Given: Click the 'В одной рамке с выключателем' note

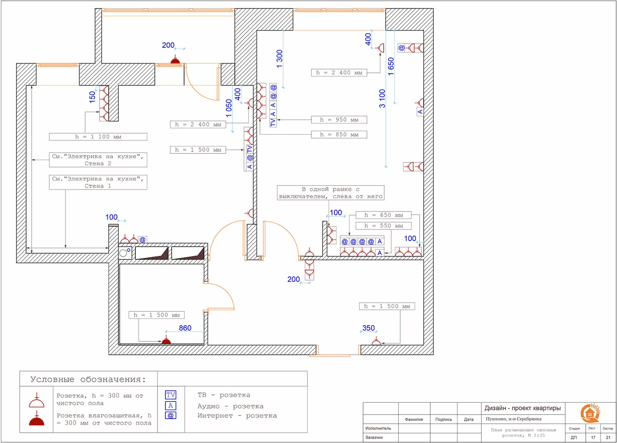Looking at the screenshot, I should (x=331, y=193).
